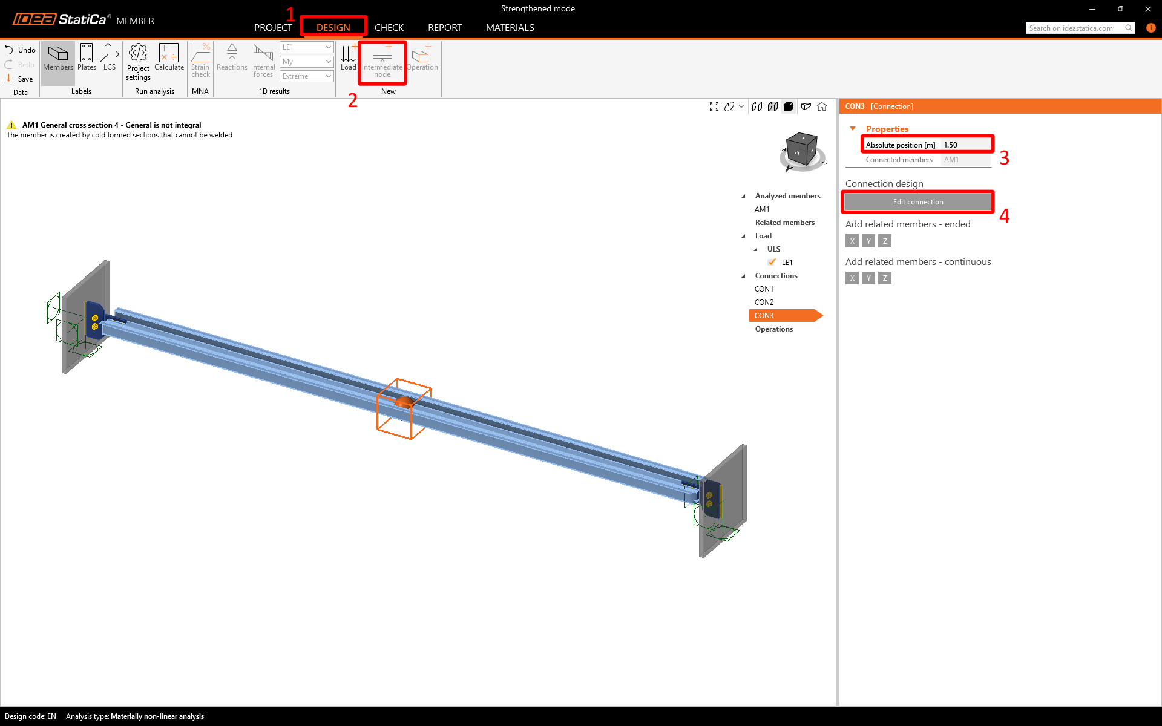Toggle the LE1 load checkbox
Viewport: 1162px width, 726px height.
(772, 262)
